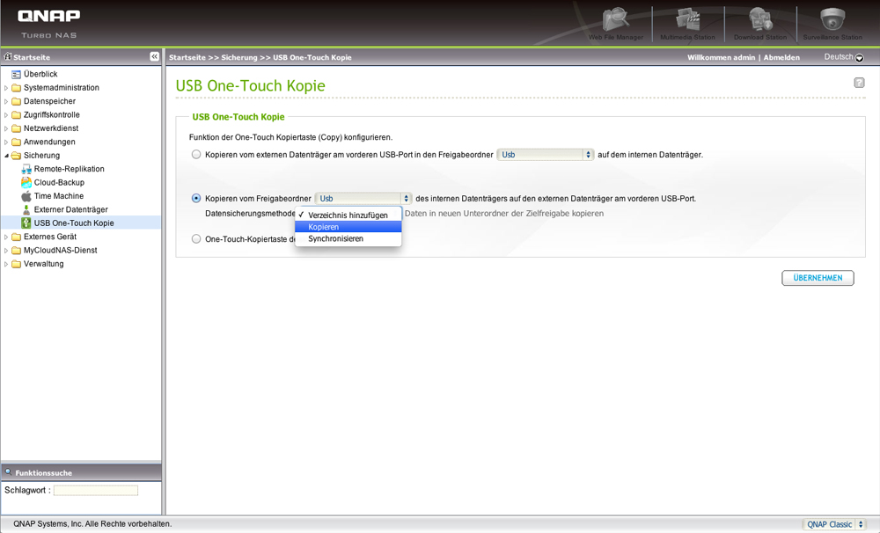Click Externes Gerät folder icon

click(16, 237)
